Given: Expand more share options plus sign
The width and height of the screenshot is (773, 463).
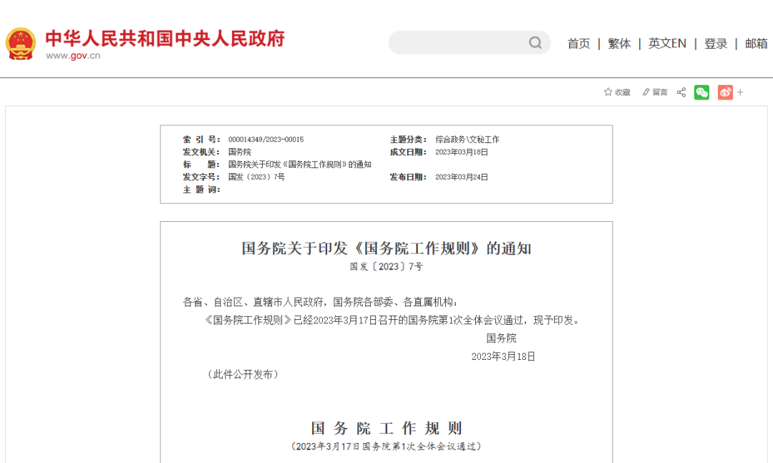Looking at the screenshot, I should pos(741,92).
